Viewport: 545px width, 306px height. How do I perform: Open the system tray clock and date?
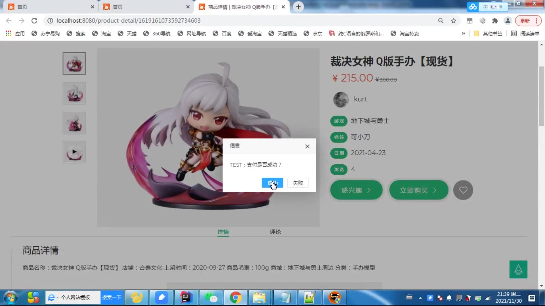click(509, 297)
